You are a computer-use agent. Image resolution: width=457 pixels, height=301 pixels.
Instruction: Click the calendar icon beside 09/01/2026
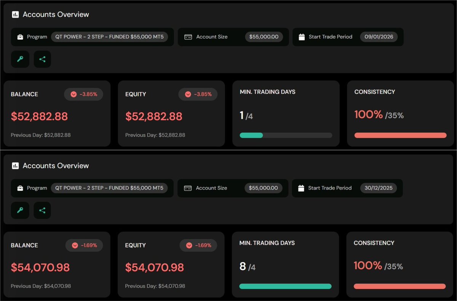pos(302,37)
